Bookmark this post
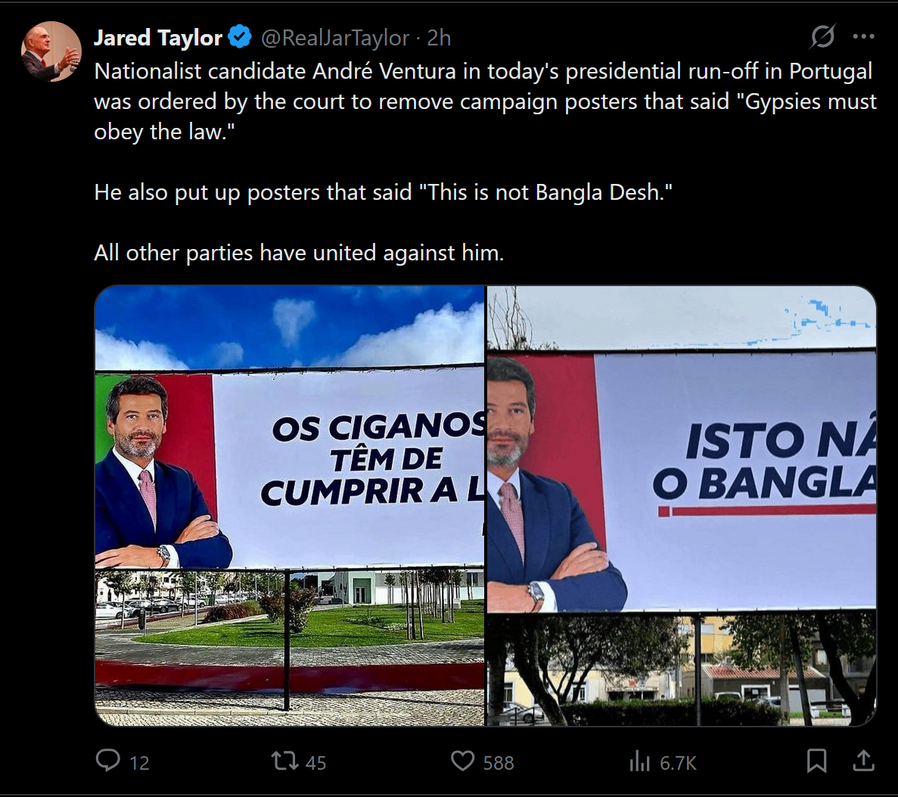898x797 pixels. click(x=817, y=761)
